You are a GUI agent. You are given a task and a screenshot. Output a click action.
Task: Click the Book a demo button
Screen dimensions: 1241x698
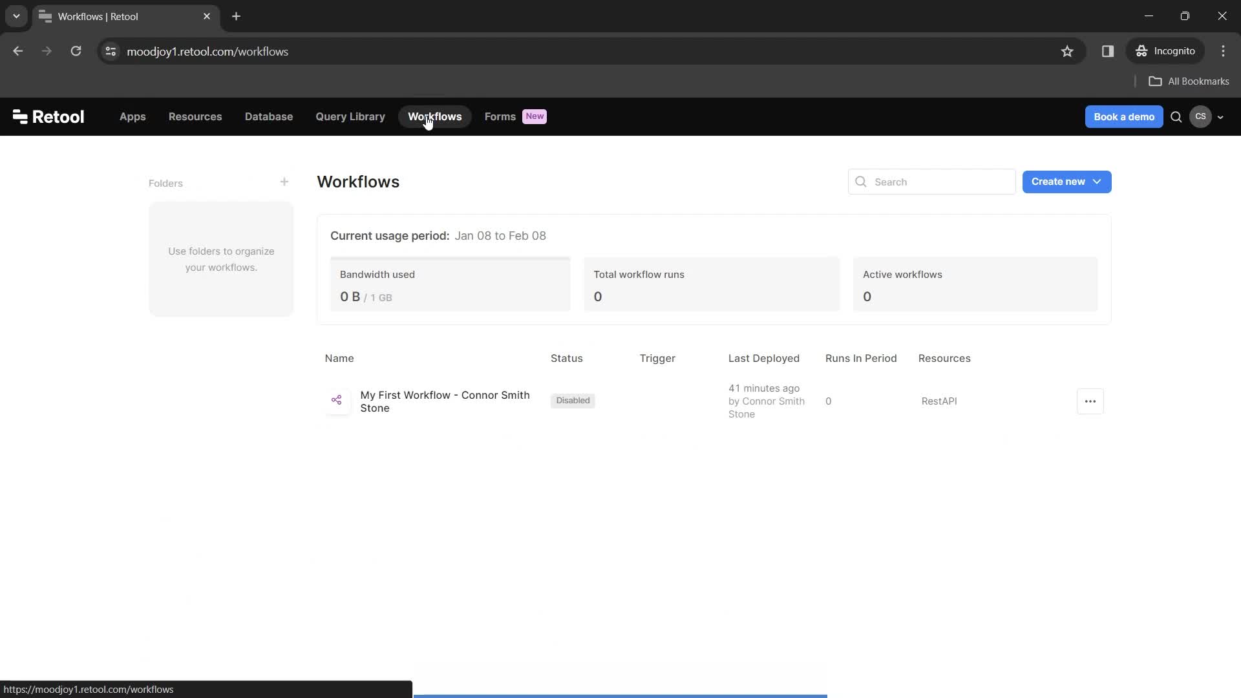click(1123, 117)
